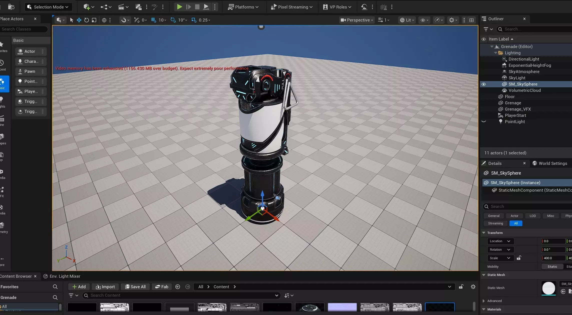Open rotation snap 10° dropdown
This screenshot has width=572, height=315.
coord(182,20)
